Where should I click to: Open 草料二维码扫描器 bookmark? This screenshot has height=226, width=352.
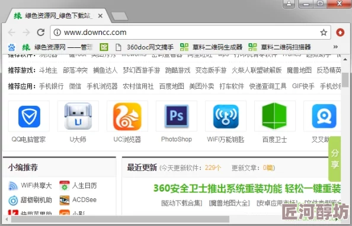point(280,47)
